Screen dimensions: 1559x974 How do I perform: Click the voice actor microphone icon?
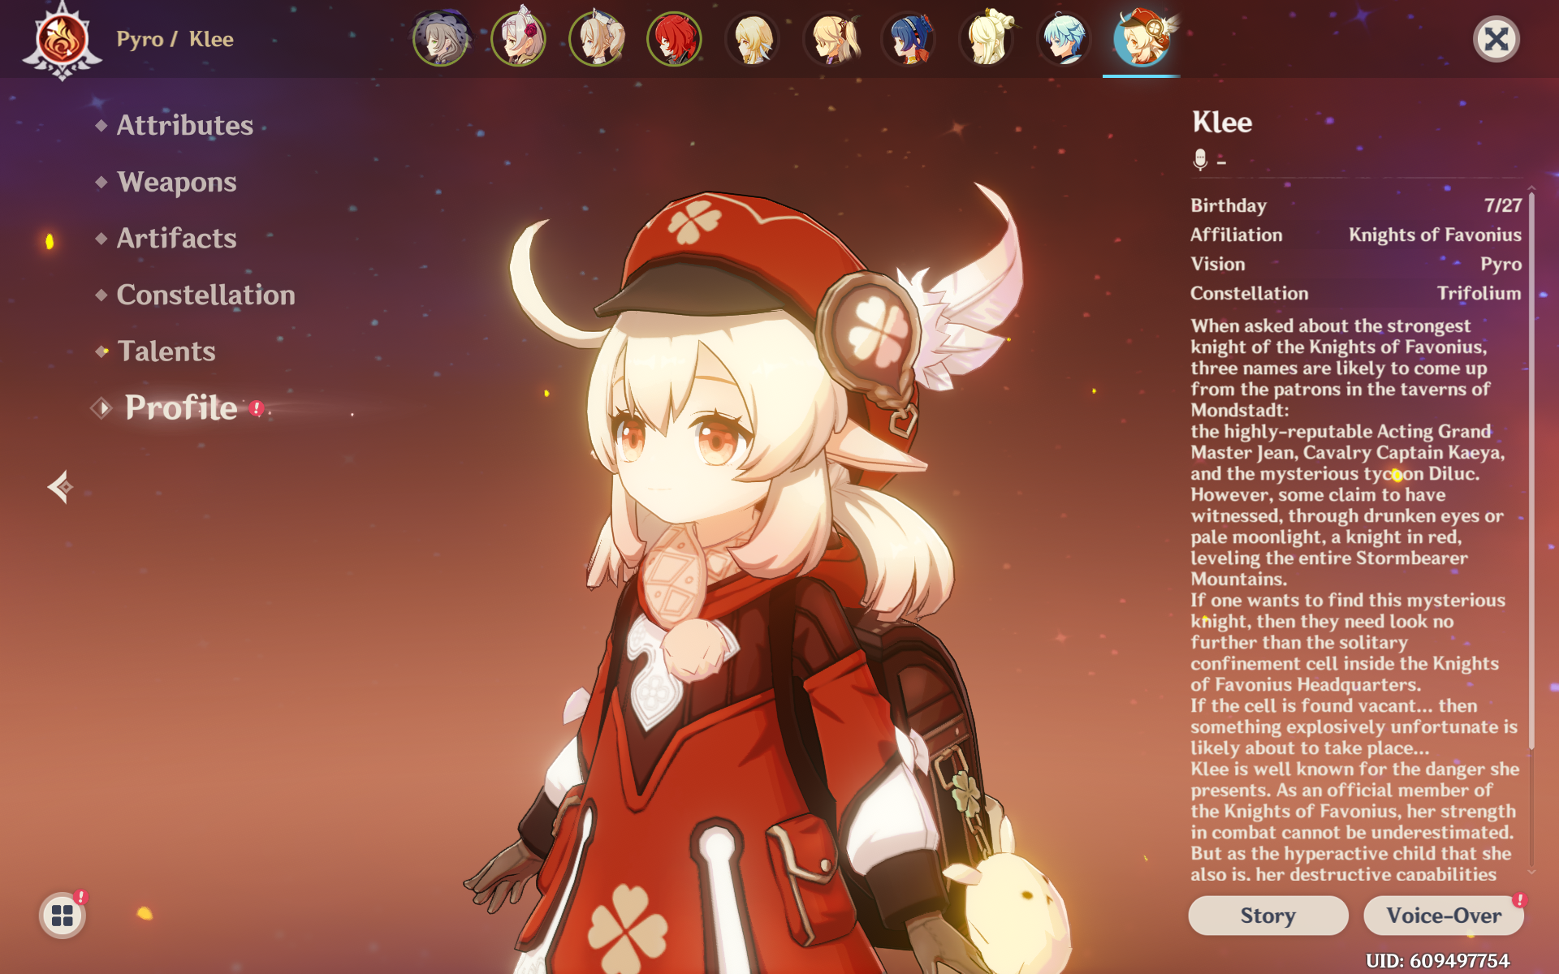pyautogui.click(x=1200, y=159)
